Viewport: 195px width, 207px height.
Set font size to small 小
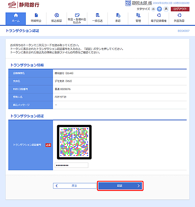point(153,9)
